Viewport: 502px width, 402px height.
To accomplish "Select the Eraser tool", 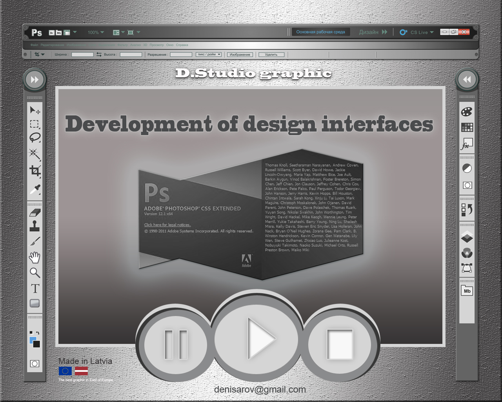I will 35,213.
